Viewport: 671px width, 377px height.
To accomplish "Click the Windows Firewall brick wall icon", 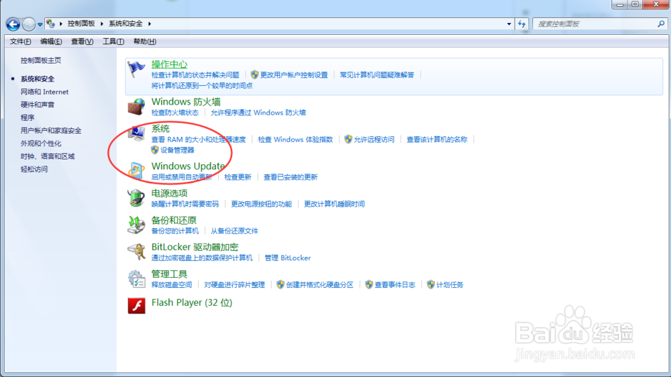I will pos(136,107).
